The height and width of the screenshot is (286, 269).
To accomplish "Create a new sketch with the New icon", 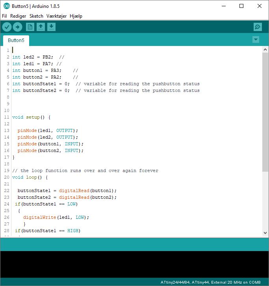I will point(30,27).
